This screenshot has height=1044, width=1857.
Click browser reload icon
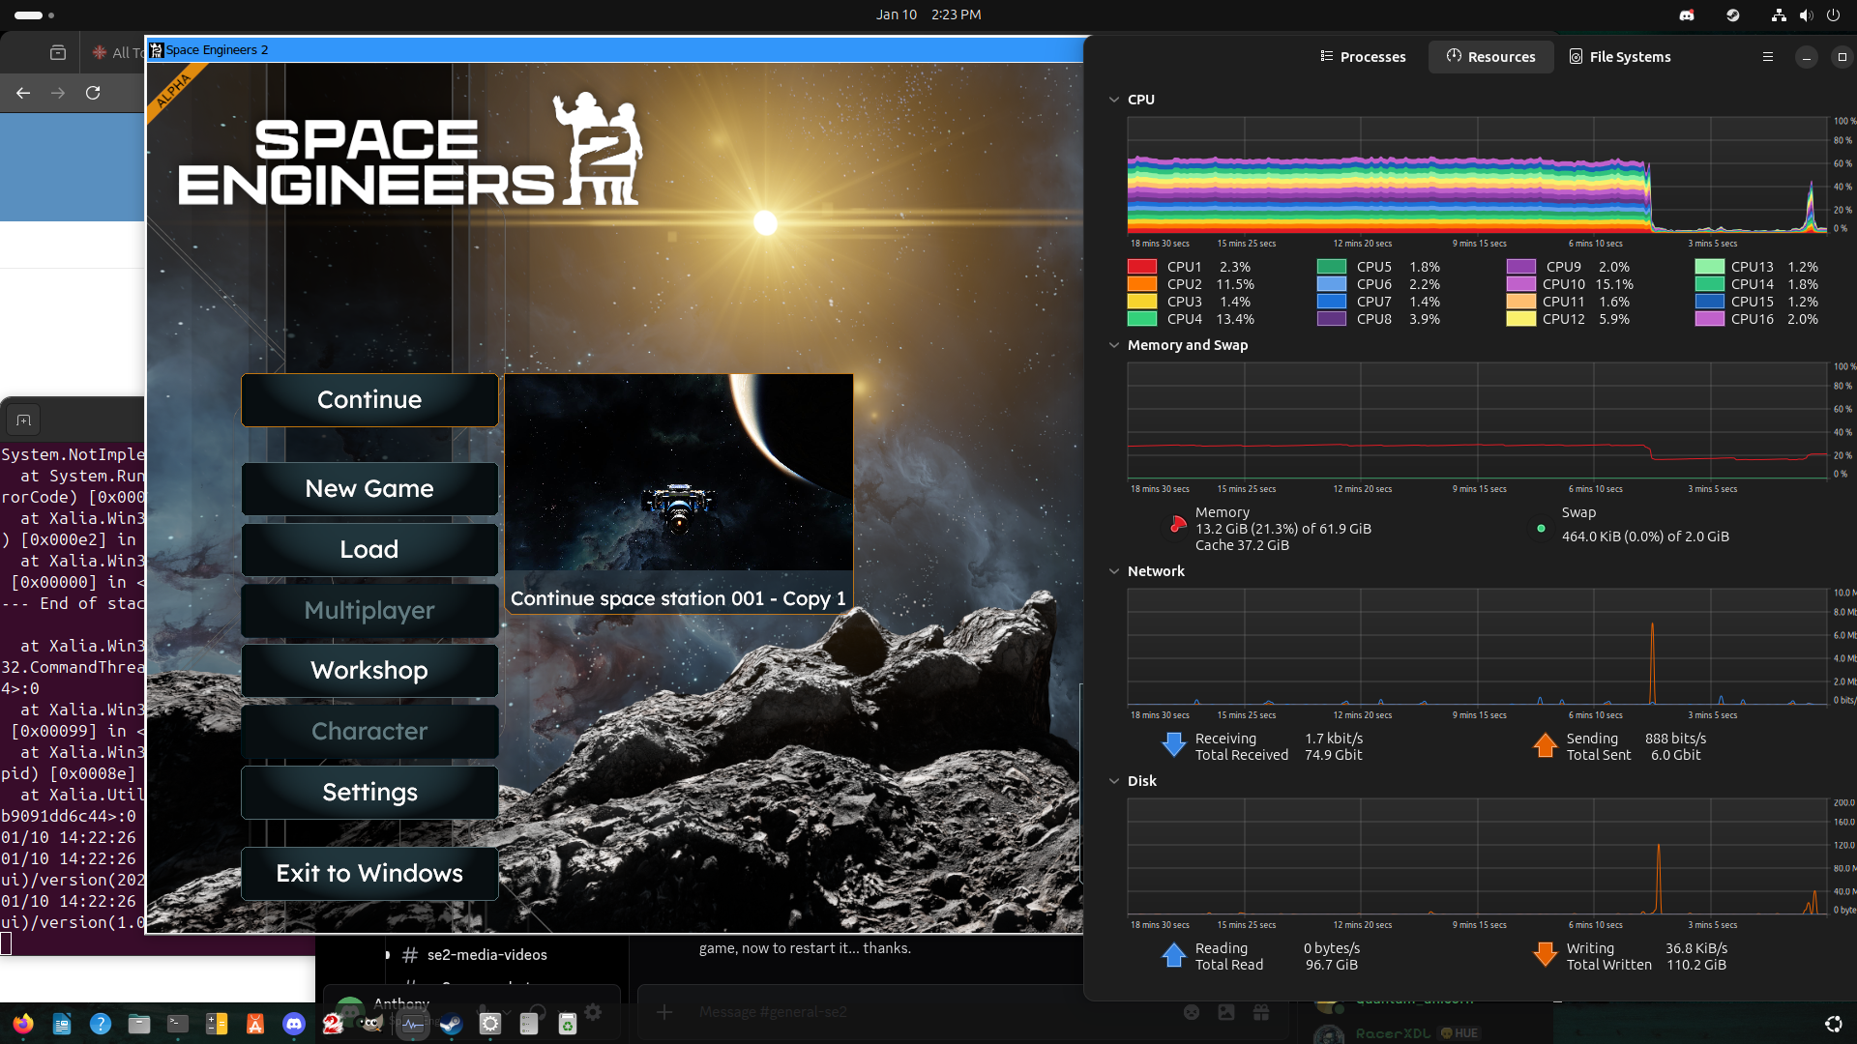click(x=93, y=93)
